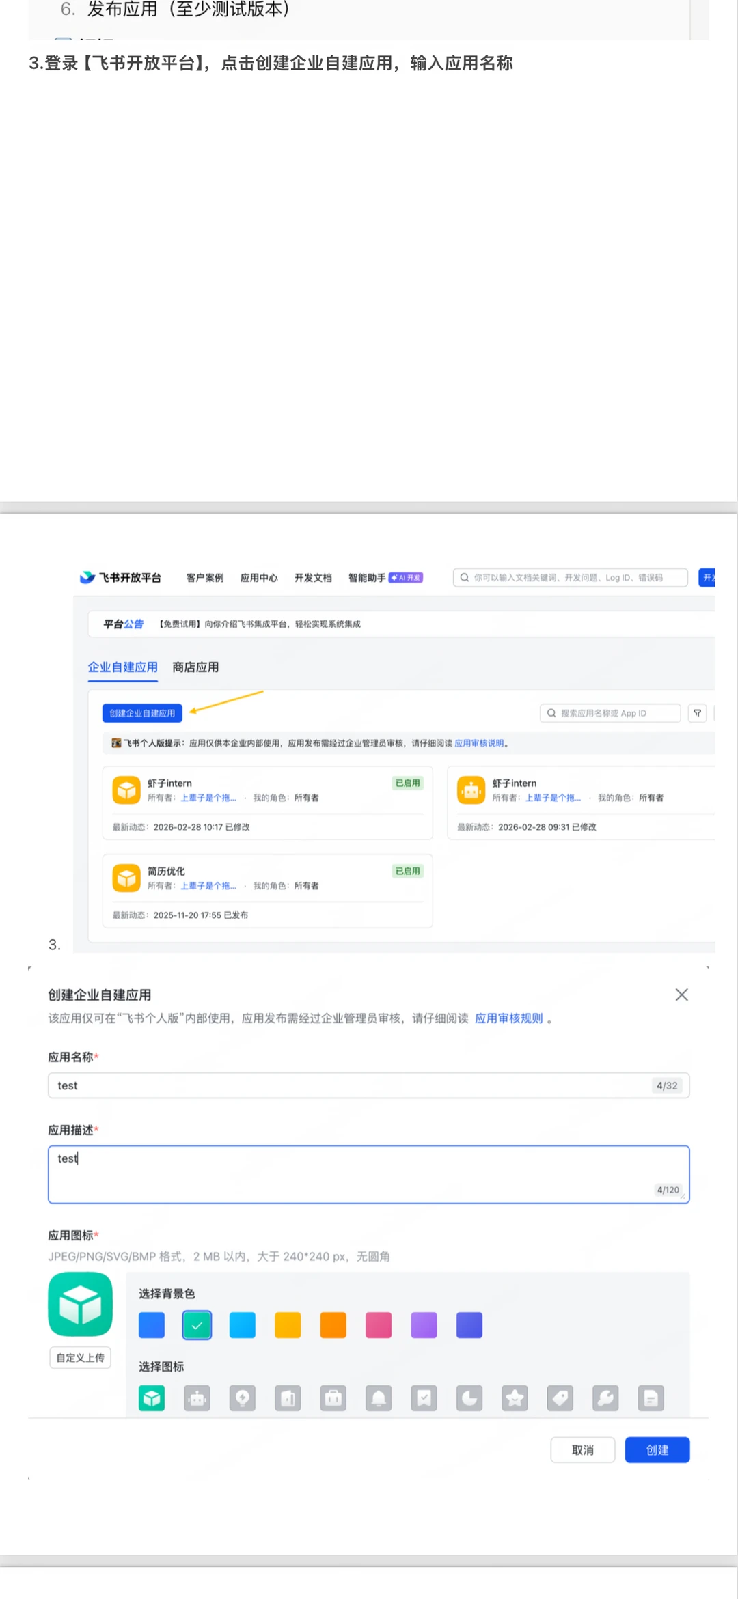
Task: Click the 取消 button
Action: click(x=583, y=1450)
